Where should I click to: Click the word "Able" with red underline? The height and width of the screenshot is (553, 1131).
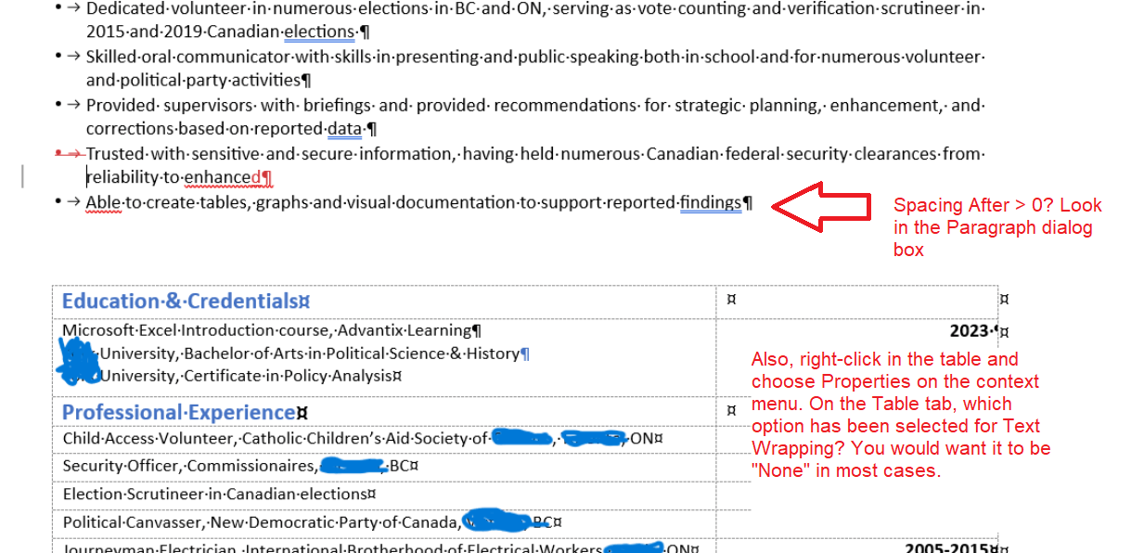(102, 202)
